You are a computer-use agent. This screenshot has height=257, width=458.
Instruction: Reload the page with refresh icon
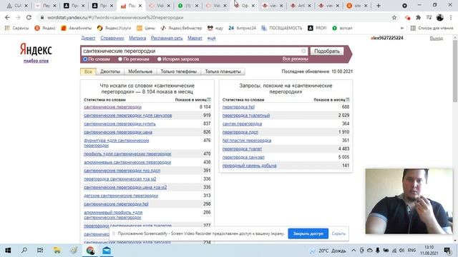coord(29,17)
